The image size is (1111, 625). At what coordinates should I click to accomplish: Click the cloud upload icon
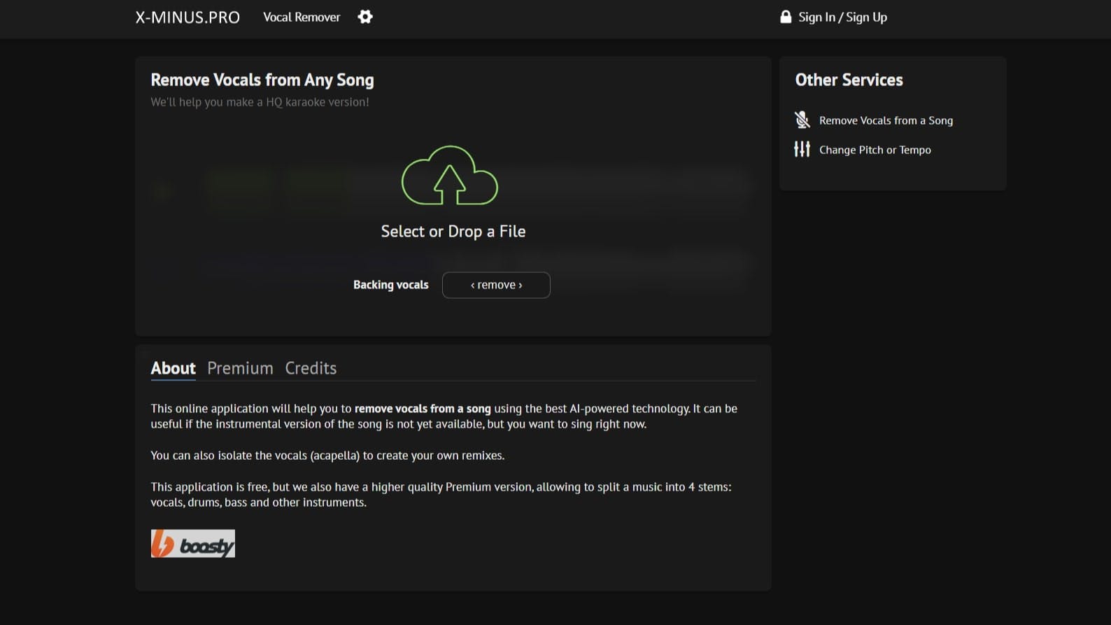(x=449, y=176)
